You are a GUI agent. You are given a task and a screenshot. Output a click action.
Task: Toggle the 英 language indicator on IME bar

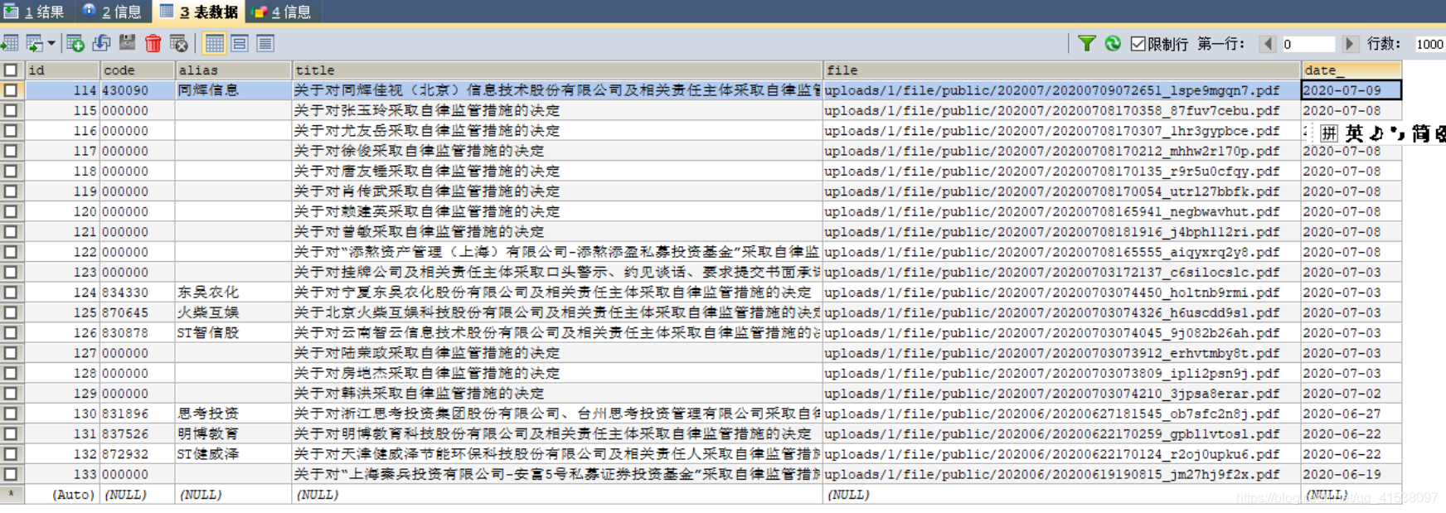coord(1355,133)
